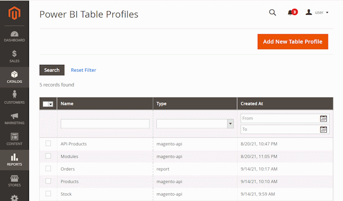Click the 8/20/21, 10:47 PM date cell

(259, 144)
